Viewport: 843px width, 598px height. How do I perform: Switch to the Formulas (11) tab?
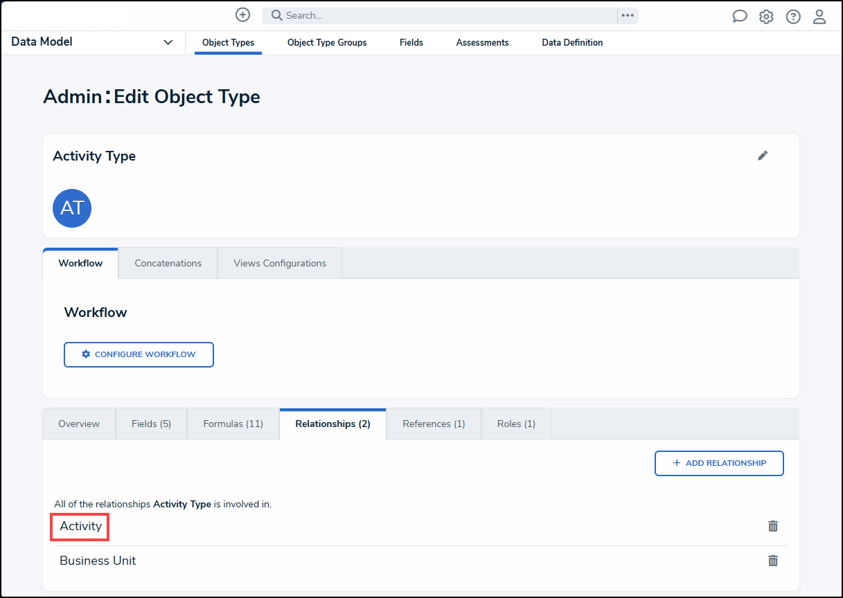pyautogui.click(x=233, y=424)
